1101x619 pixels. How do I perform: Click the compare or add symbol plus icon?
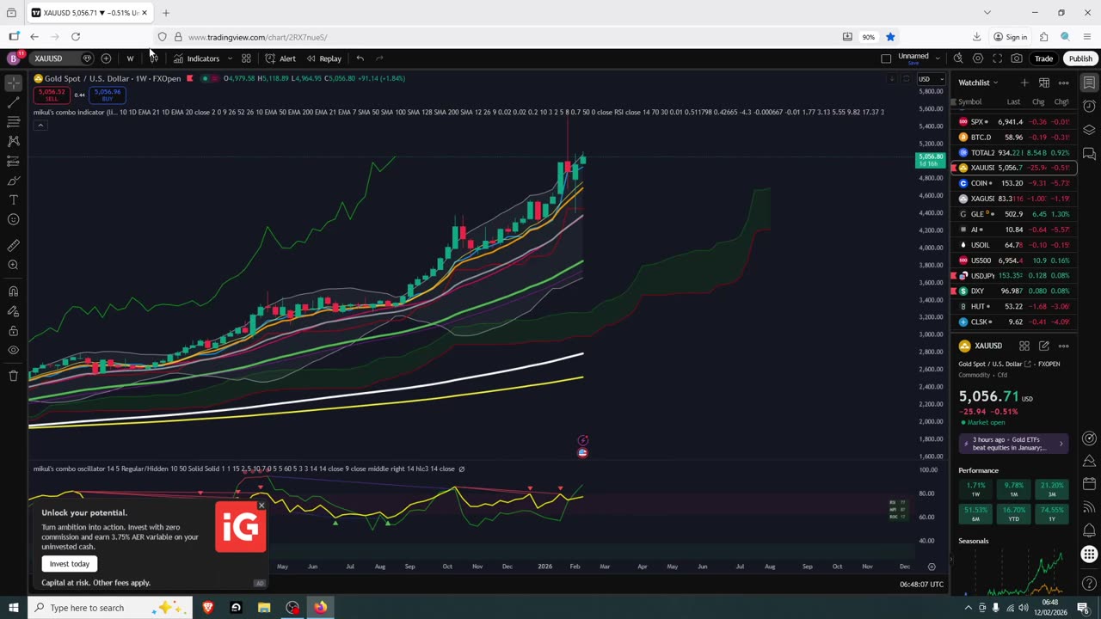click(106, 58)
